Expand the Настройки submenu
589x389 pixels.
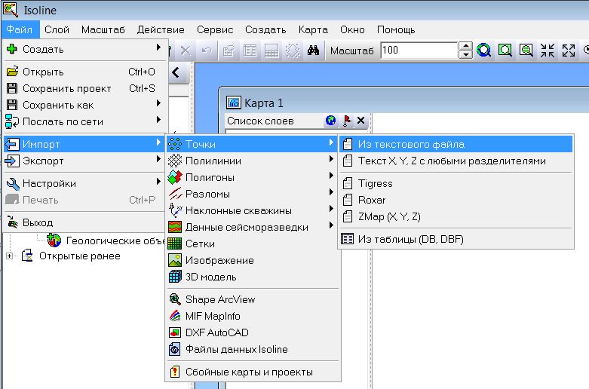coord(84,183)
